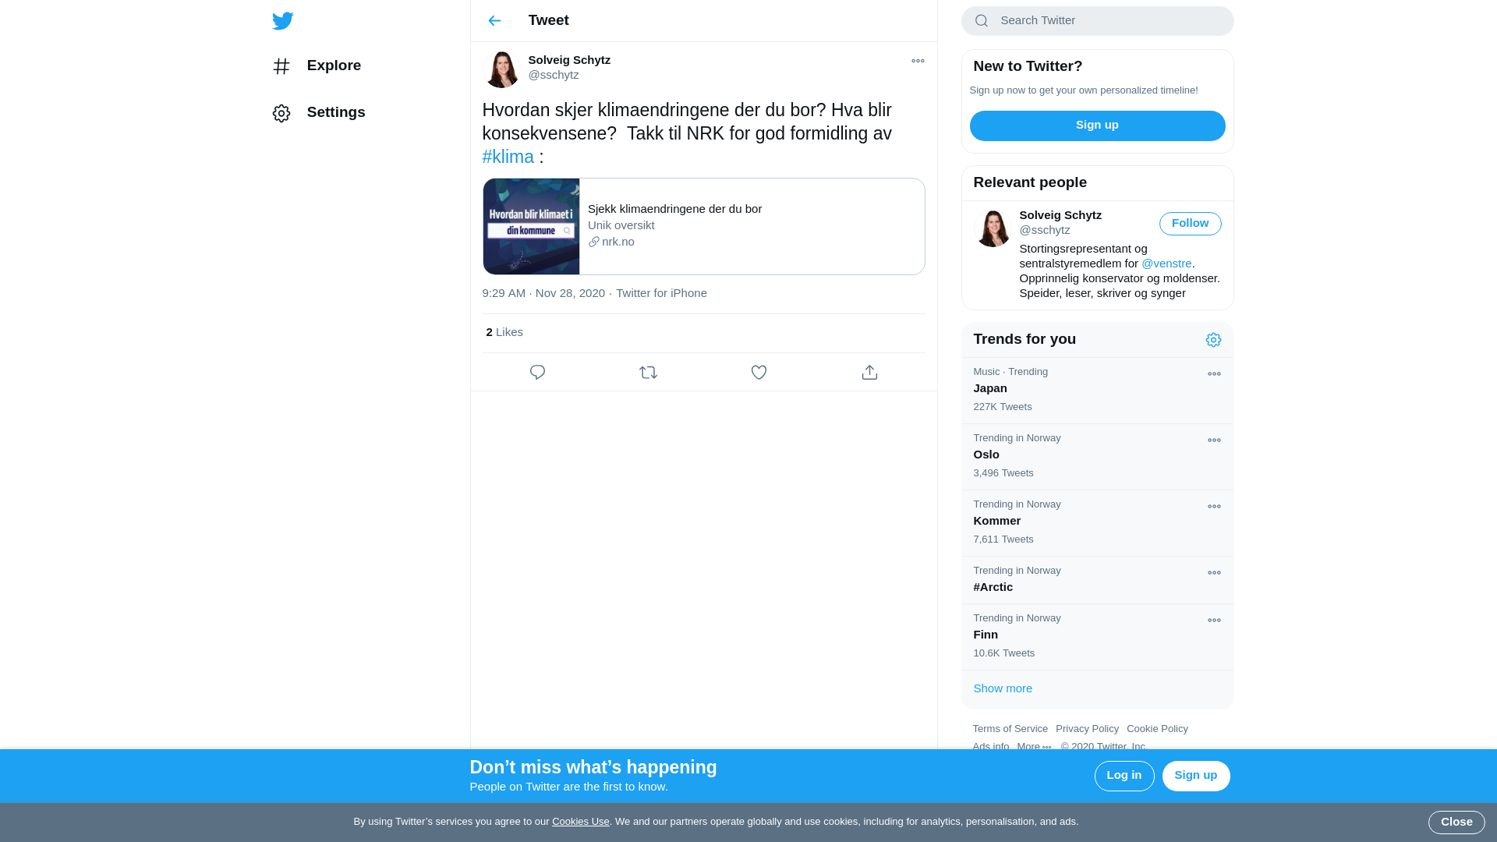Screen dimensions: 1497x842
Task: Open the Finn trend
Action: [1097, 637]
